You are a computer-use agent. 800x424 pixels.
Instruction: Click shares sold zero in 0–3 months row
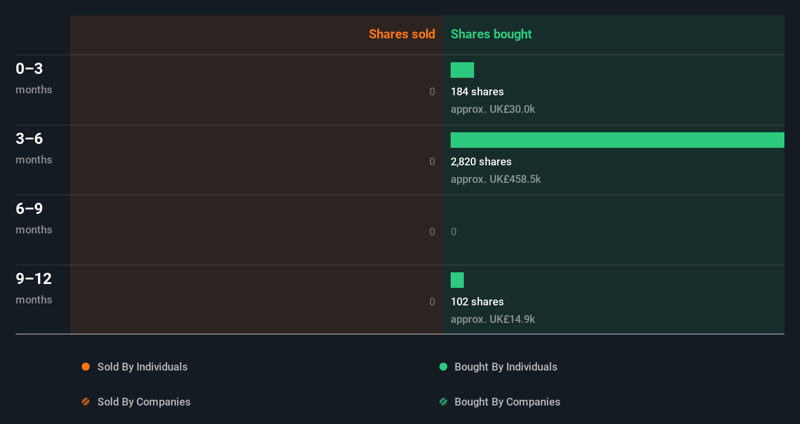click(432, 91)
